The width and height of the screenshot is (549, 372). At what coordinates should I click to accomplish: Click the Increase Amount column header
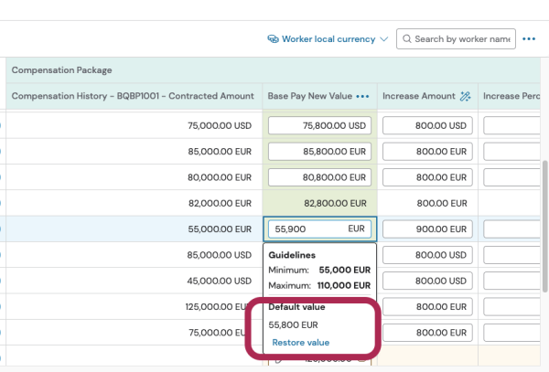(418, 96)
